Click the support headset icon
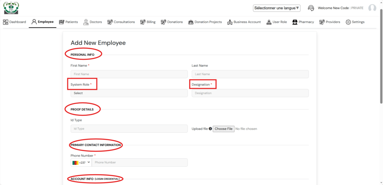 [311, 8]
